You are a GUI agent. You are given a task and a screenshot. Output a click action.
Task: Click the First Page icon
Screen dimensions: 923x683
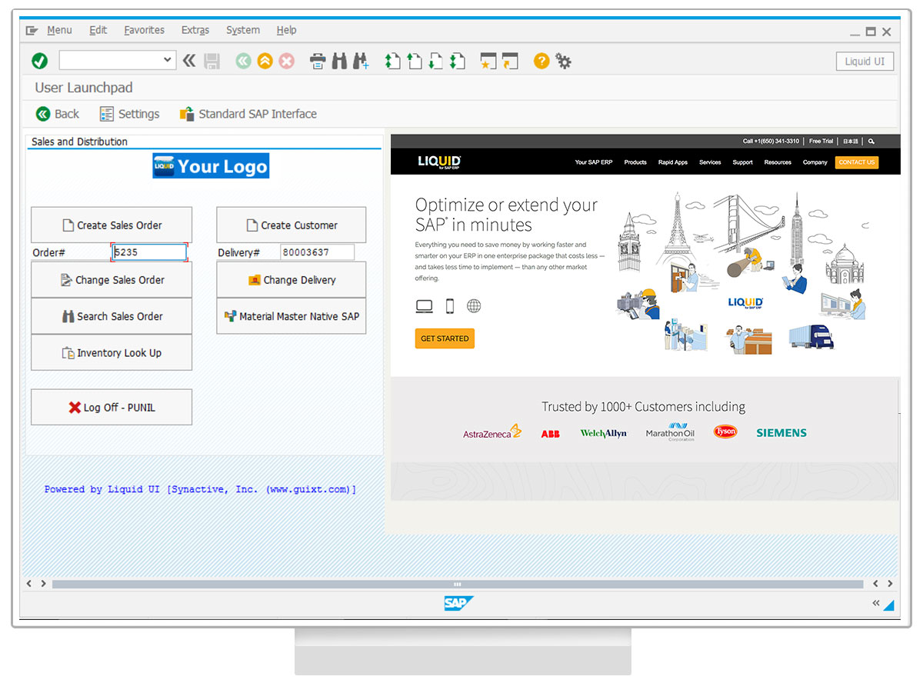(x=393, y=62)
